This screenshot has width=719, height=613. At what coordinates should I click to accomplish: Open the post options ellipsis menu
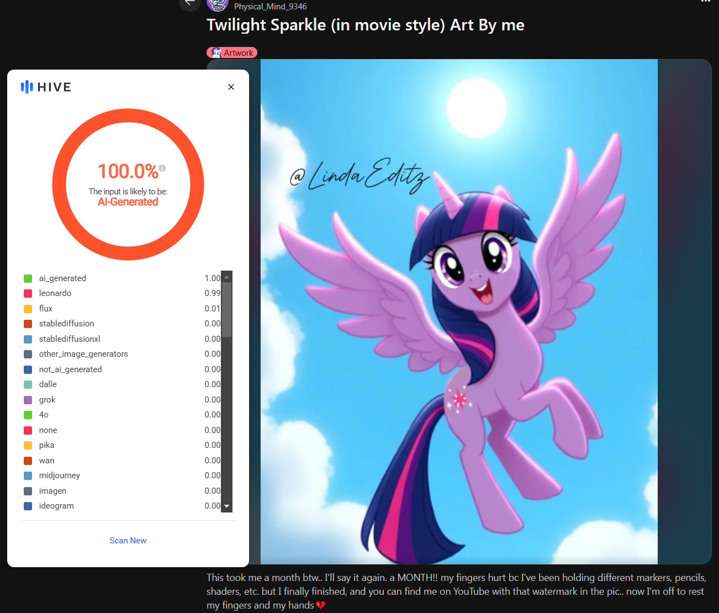coord(705,2)
